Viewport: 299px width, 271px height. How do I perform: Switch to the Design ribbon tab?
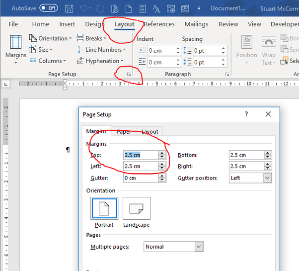pos(94,24)
